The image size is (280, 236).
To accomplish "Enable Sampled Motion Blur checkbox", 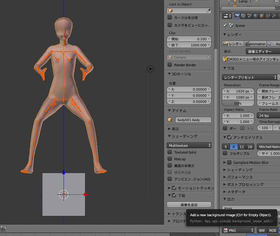I will pos(229,162).
